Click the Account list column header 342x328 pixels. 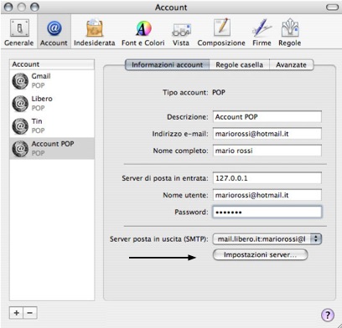click(52, 64)
